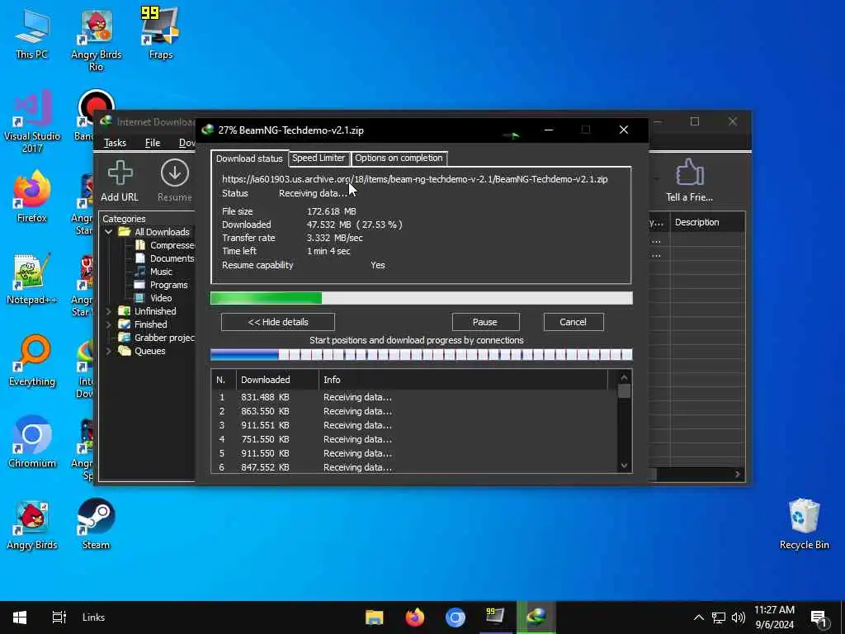The height and width of the screenshot is (634, 845).
Task: Show hidden system tray icons
Action: 698,617
